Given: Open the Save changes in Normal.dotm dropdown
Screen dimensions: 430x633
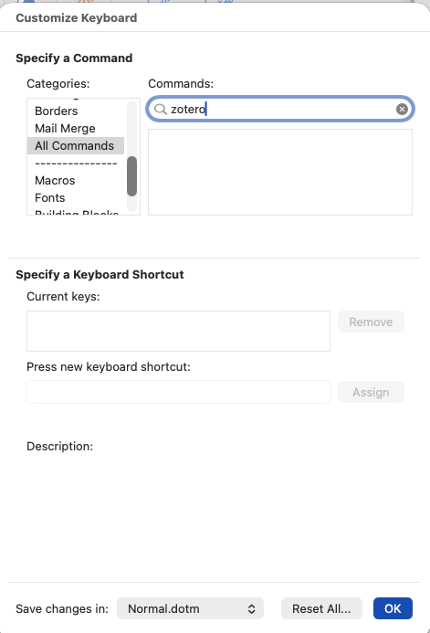Looking at the screenshot, I should [x=190, y=608].
